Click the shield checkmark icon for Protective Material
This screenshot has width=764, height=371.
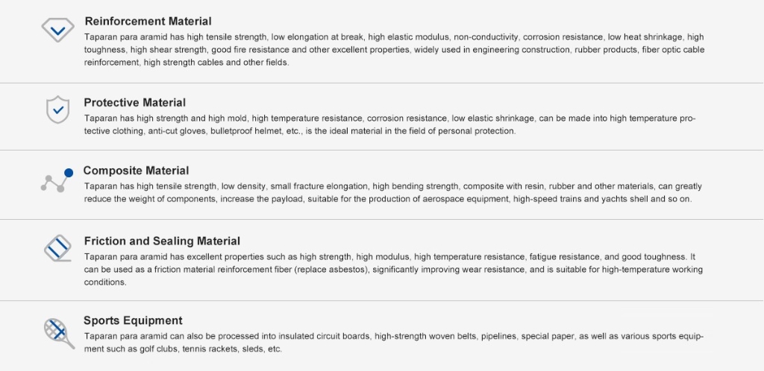point(57,110)
